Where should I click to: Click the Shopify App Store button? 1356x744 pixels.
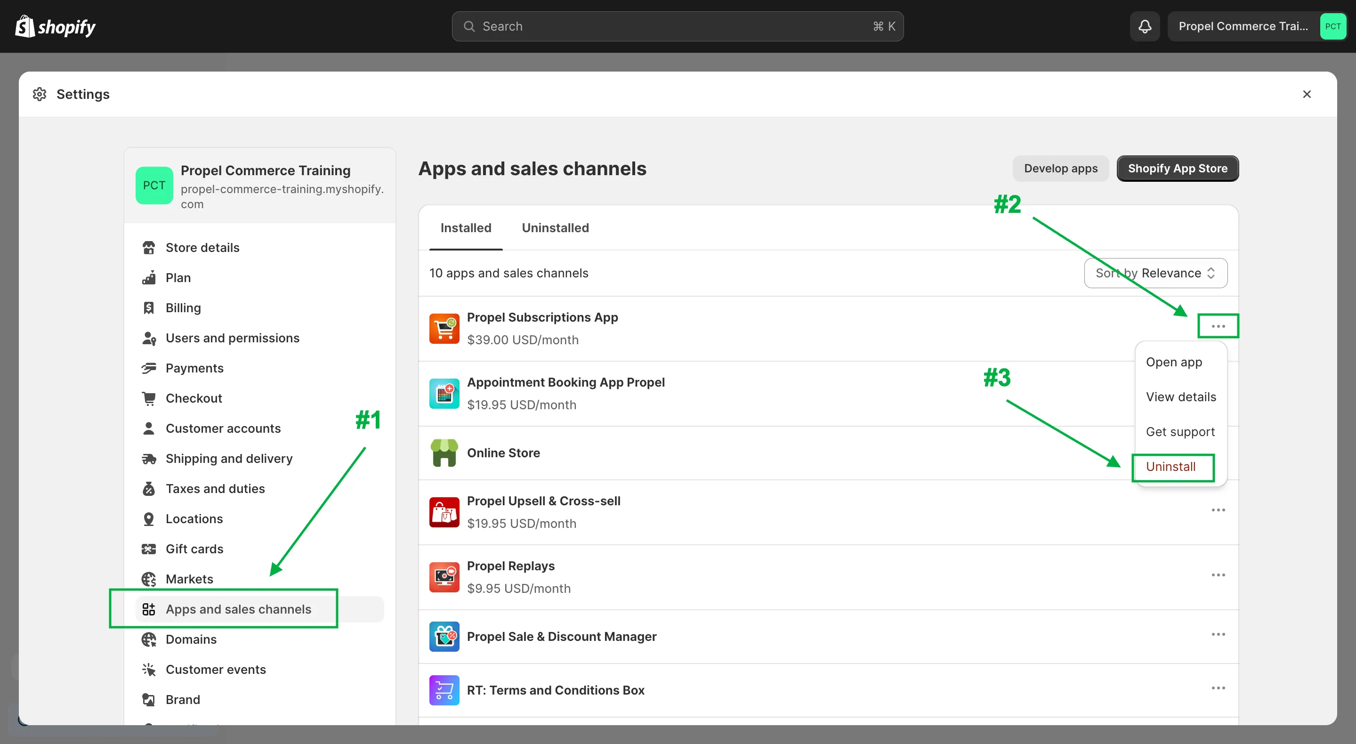click(1178, 169)
